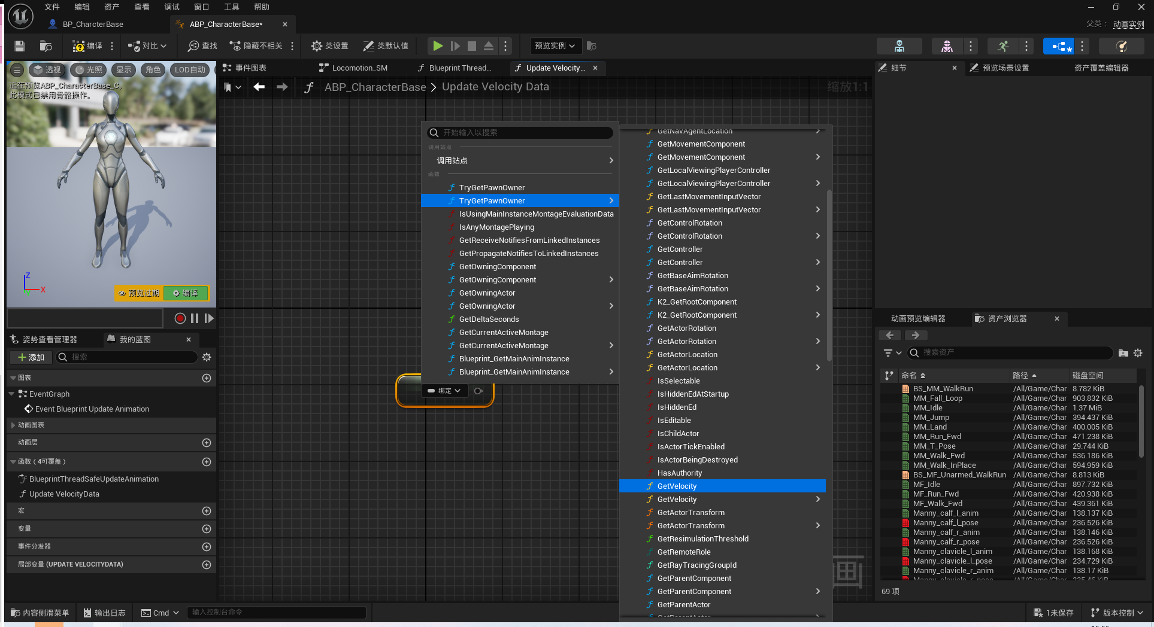The width and height of the screenshot is (1154, 627).
Task: Select Event Blueprint Update Animation
Action: pyautogui.click(x=92, y=409)
